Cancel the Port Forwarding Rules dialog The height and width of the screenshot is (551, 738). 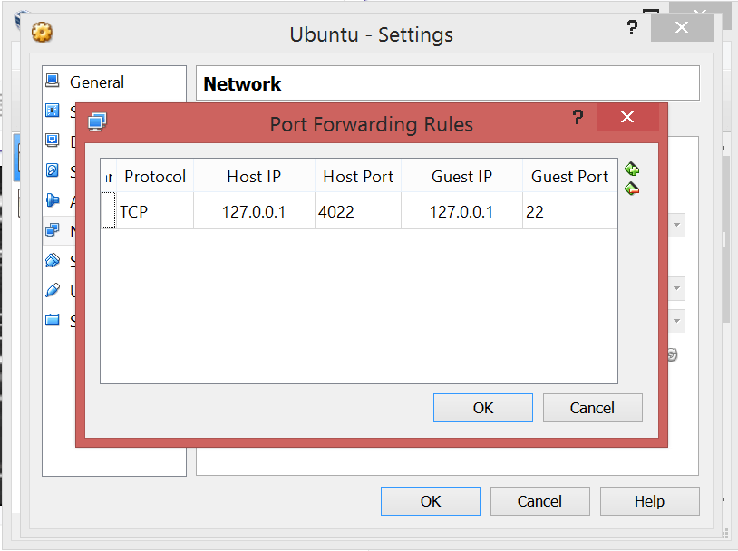coord(592,408)
